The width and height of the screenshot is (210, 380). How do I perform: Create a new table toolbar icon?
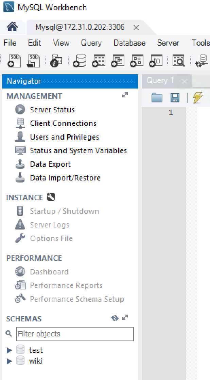coord(99,60)
